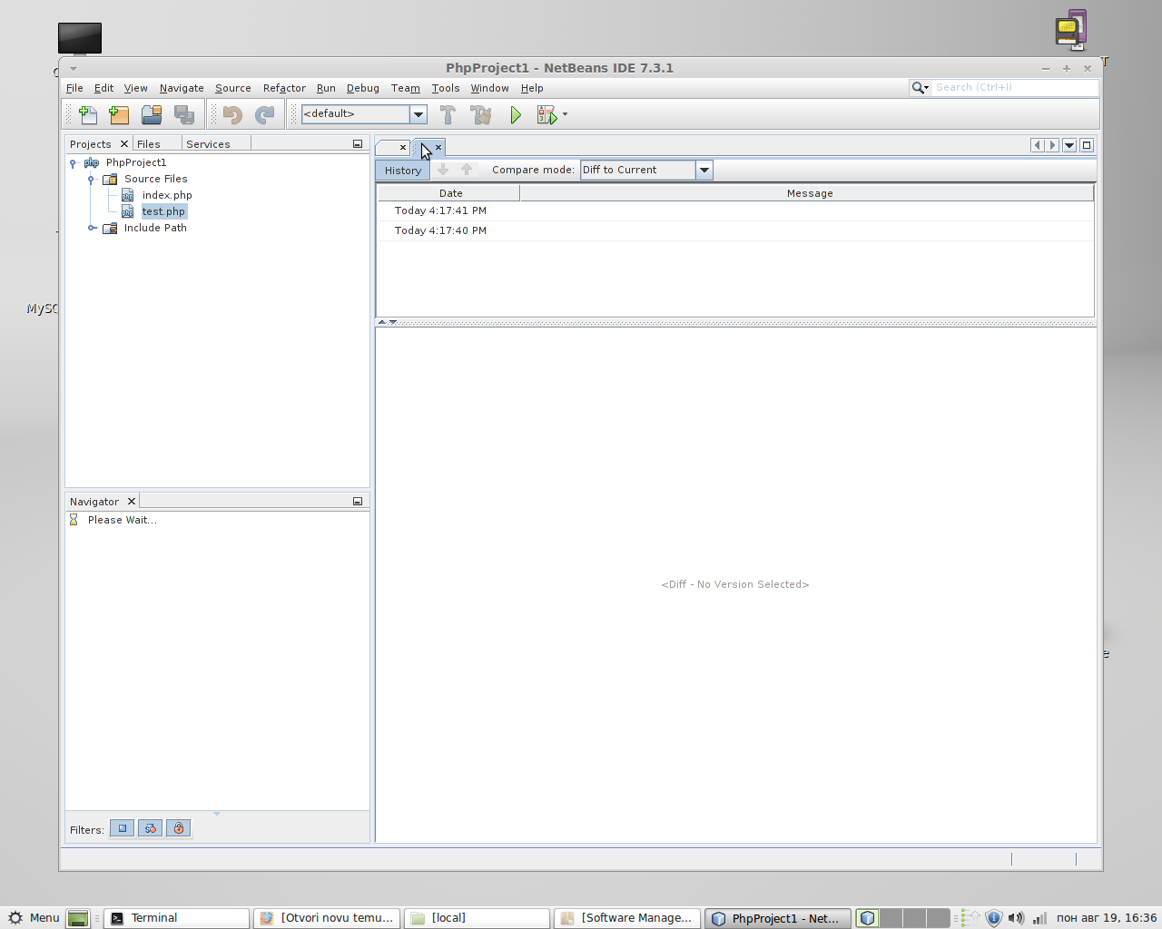Image resolution: width=1162 pixels, height=929 pixels.
Task: Toggle the non-public members lock filter
Action: click(179, 828)
